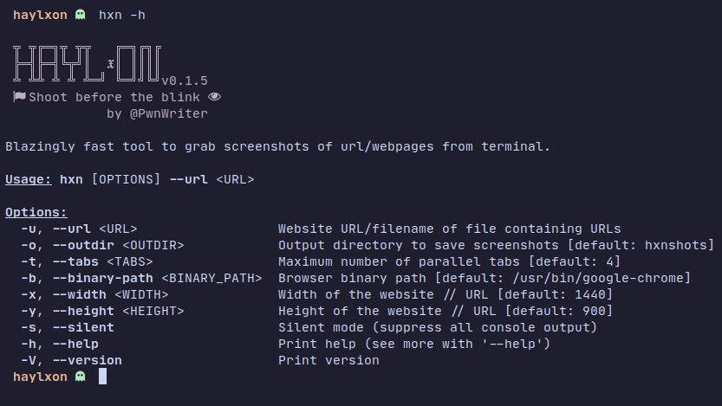Click the small x in the logo
The image size is (722, 406).
click(111, 64)
